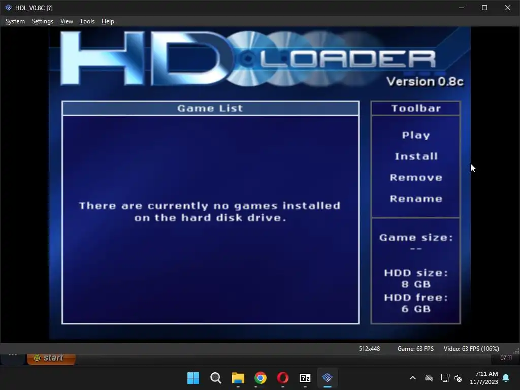Click the Version 0.8c label
Screen dimensions: 520x390
click(425, 82)
